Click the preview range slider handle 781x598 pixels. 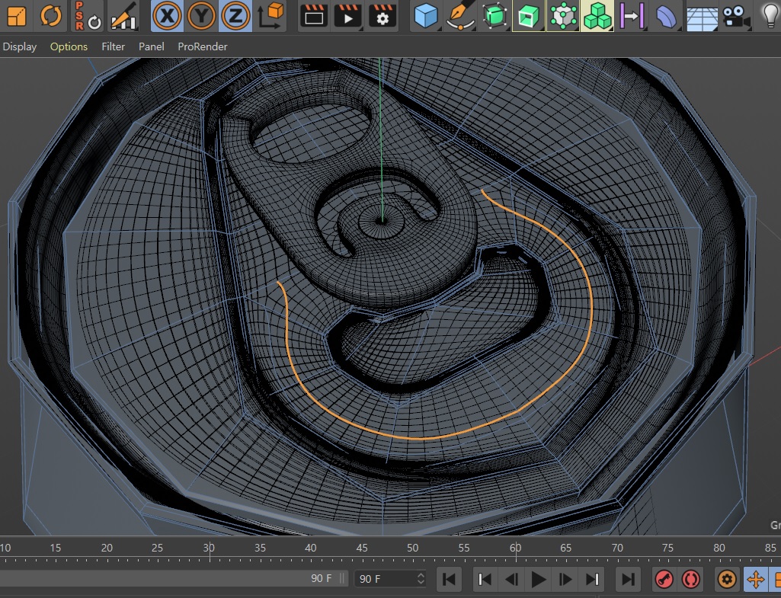click(x=342, y=579)
